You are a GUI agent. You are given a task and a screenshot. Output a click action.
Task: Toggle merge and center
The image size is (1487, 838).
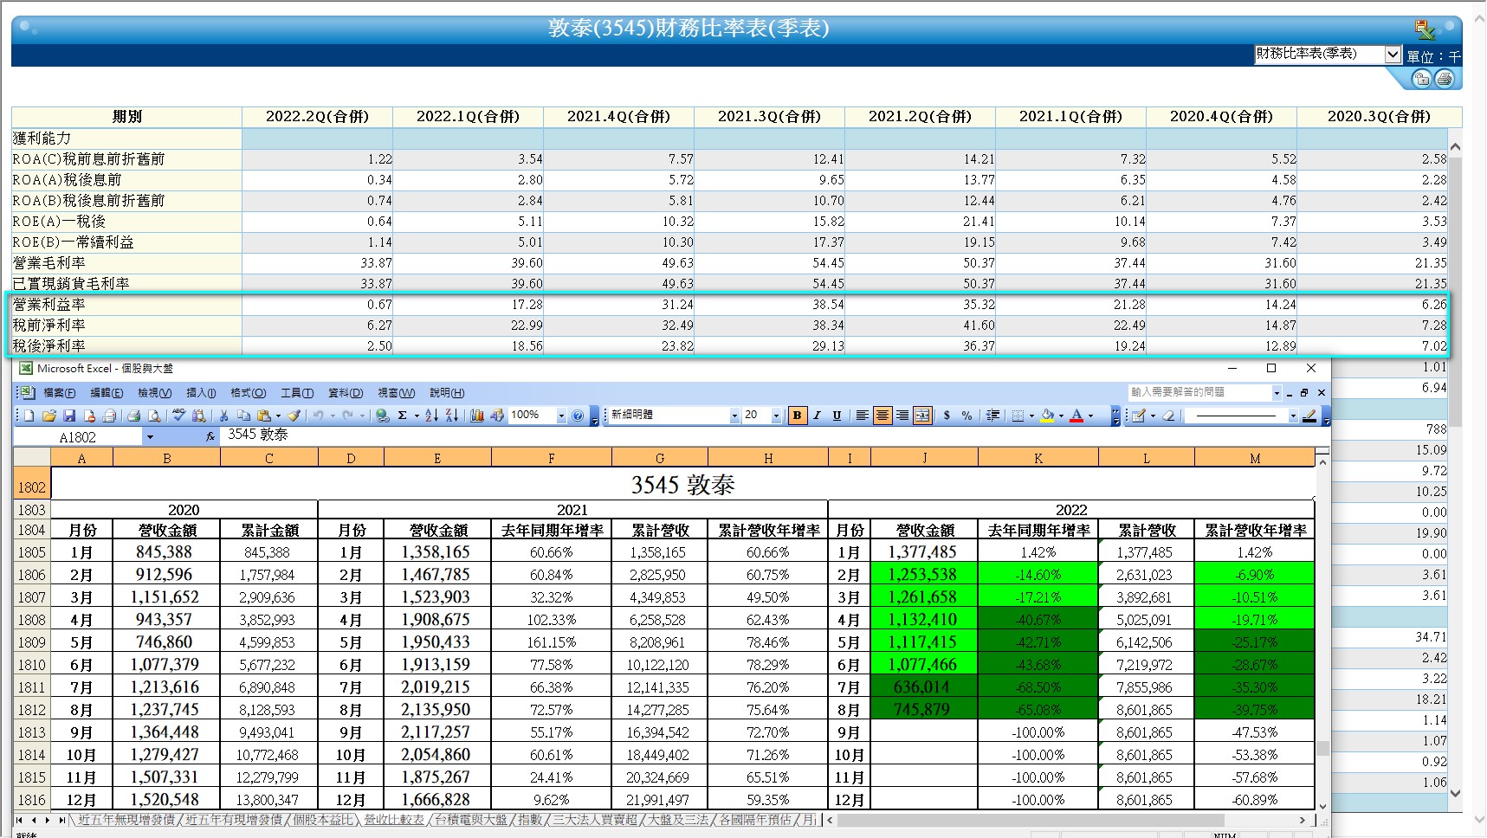(x=922, y=416)
